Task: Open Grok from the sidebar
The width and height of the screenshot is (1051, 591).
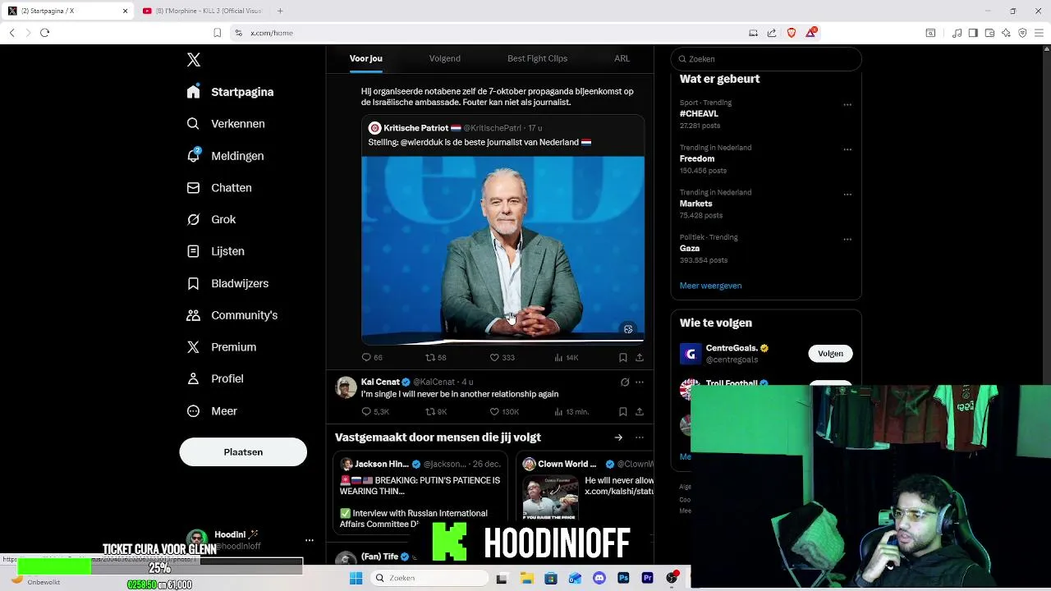Action: point(211,219)
